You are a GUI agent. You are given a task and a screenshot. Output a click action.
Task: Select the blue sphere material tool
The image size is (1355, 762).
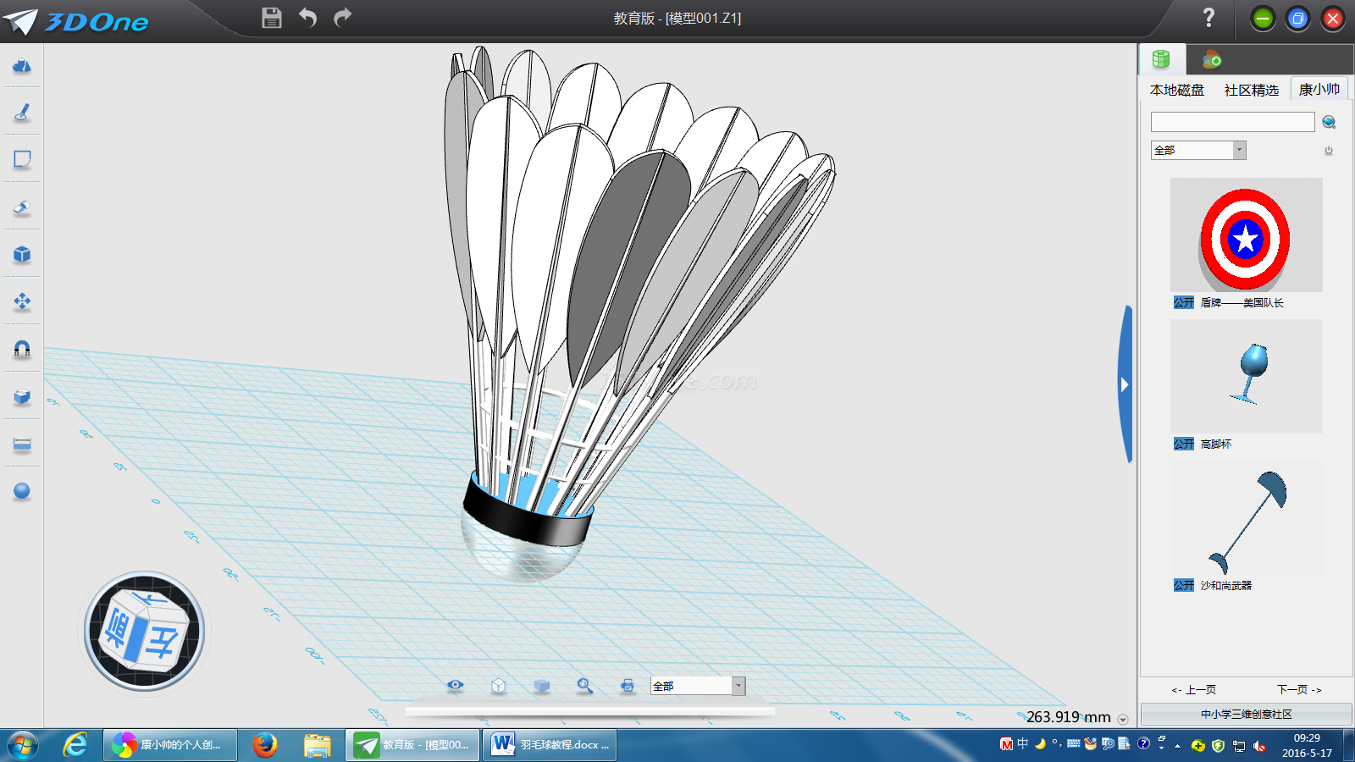[x=22, y=491]
